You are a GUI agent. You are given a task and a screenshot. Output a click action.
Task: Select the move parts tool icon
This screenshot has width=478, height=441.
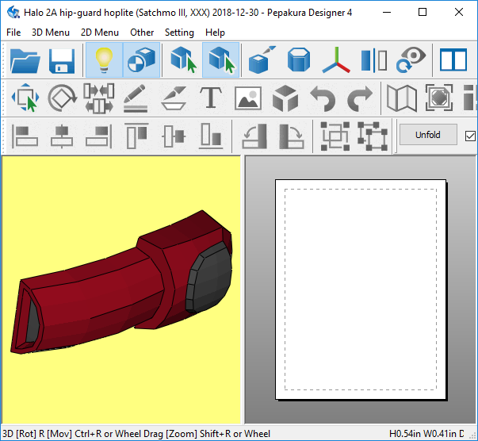(25, 98)
